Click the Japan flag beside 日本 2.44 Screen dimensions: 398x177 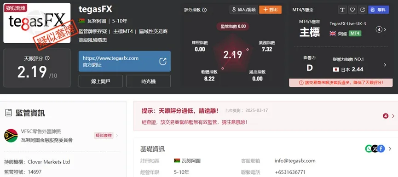click(336, 69)
